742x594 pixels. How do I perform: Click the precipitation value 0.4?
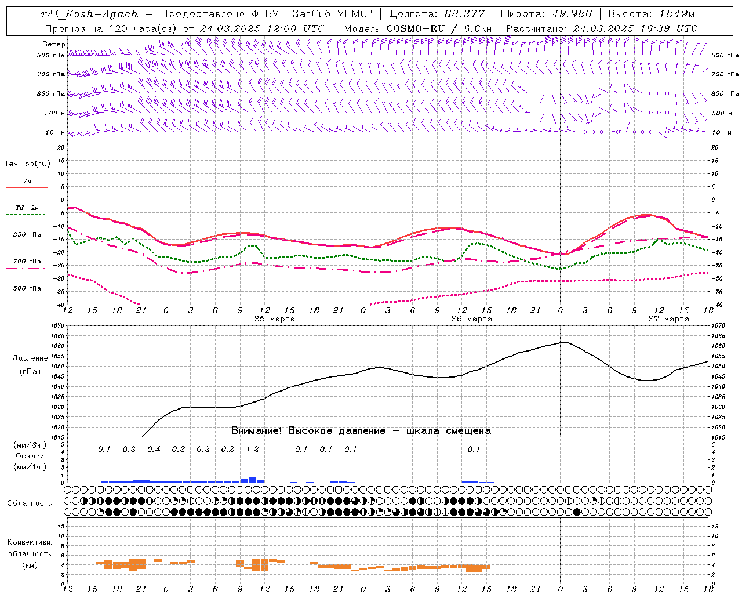tap(154, 449)
